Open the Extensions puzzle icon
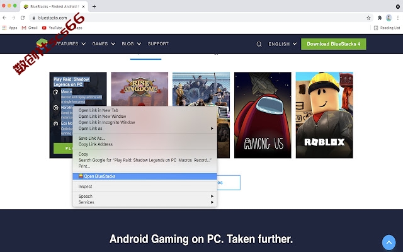The height and width of the screenshot is (252, 403). click(380, 18)
